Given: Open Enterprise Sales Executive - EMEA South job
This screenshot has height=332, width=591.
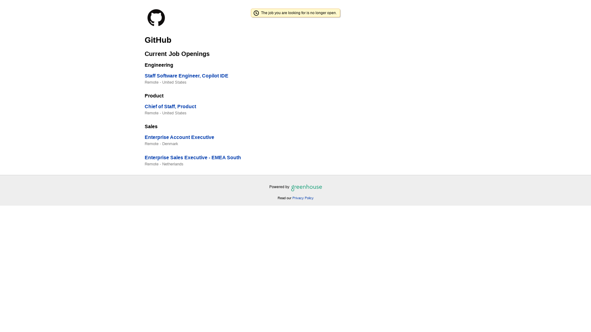Looking at the screenshot, I should [193, 158].
